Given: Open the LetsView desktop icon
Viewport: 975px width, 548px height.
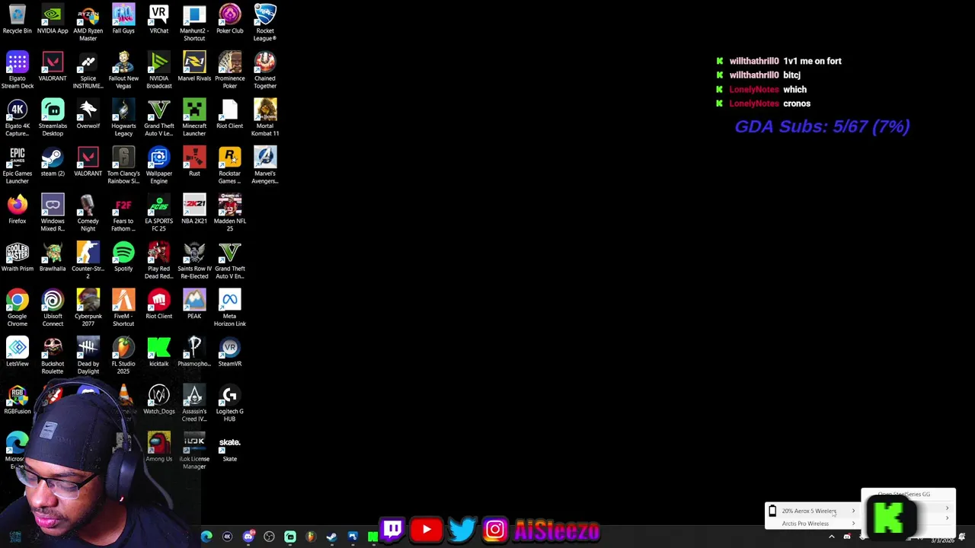Looking at the screenshot, I should coord(17,352).
